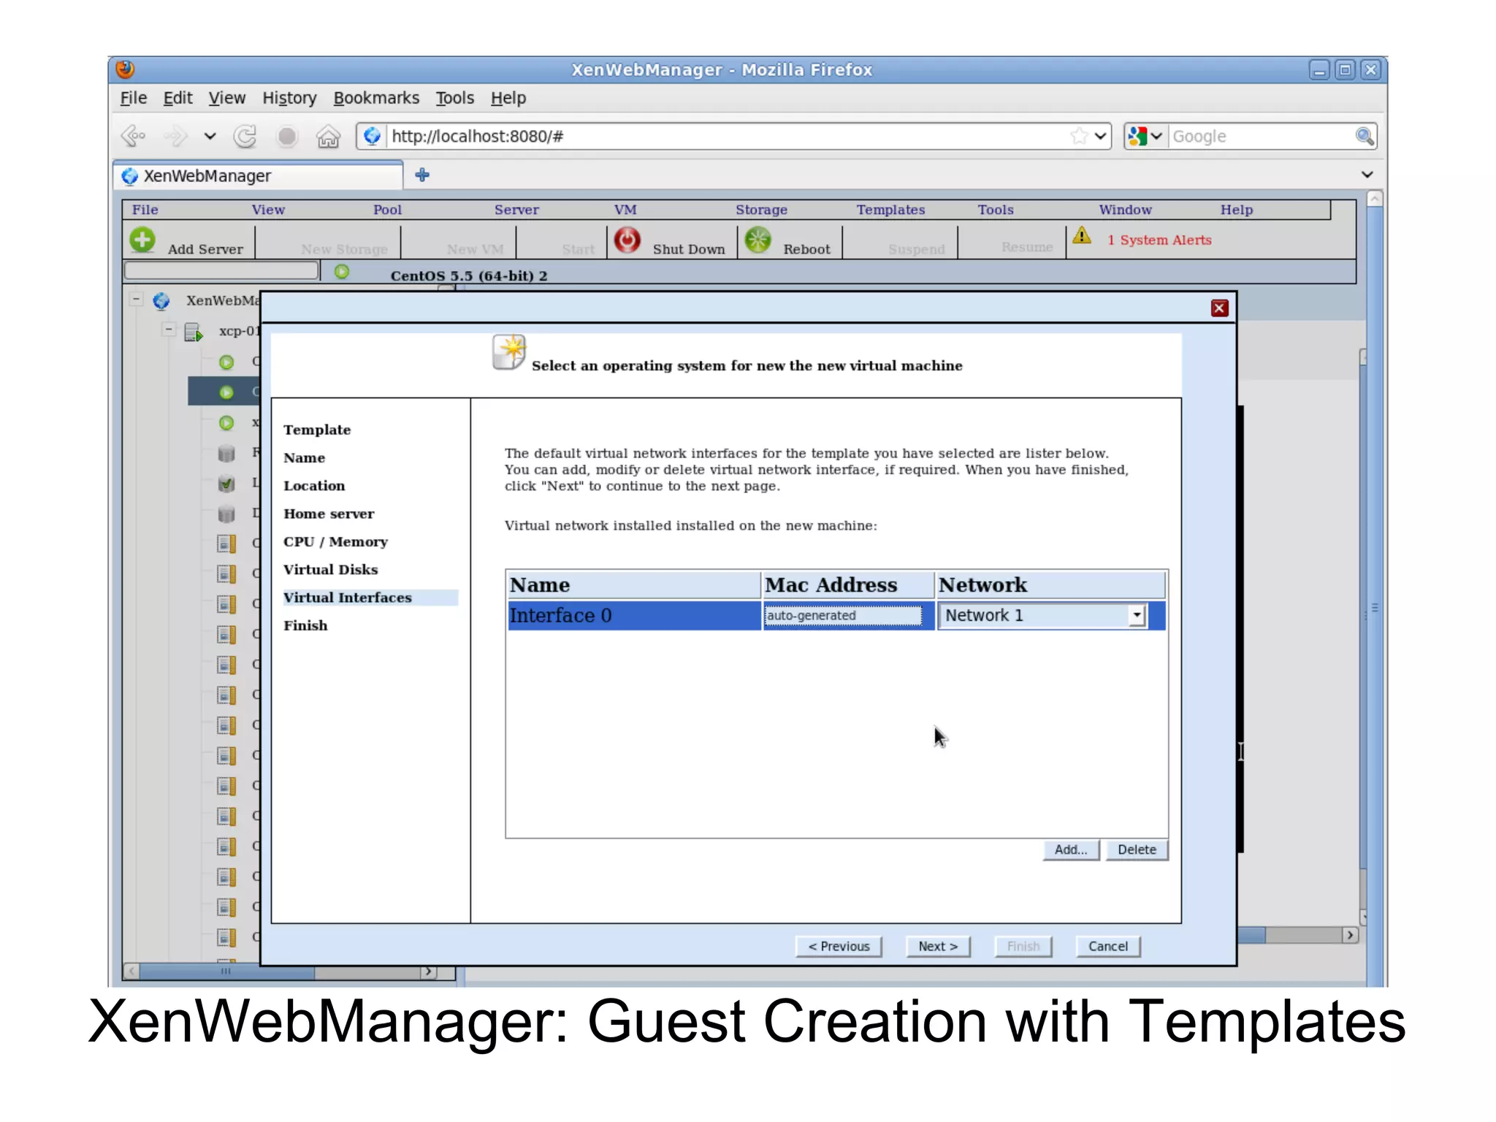The height and width of the screenshot is (1122, 1496).
Task: Click the Google search magnifier icon
Action: coord(1364,136)
